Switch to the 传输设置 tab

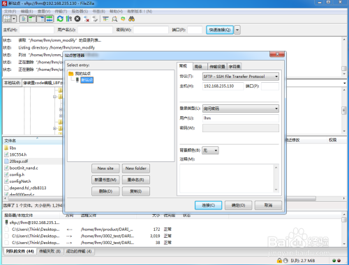click(217, 67)
